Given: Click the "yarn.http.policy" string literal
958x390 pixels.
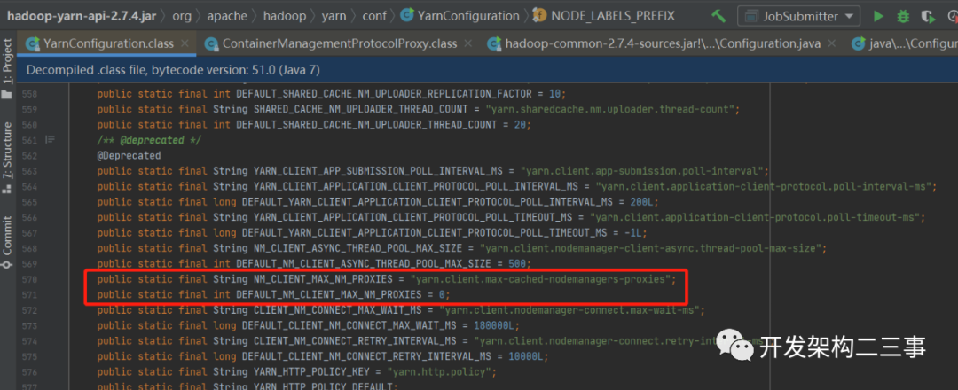Looking at the screenshot, I should tap(440, 371).
